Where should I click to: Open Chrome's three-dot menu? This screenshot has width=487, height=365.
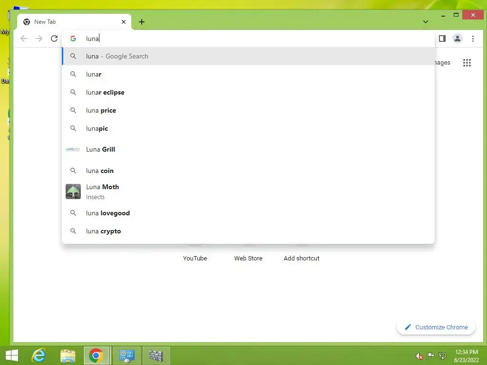pyautogui.click(x=473, y=38)
